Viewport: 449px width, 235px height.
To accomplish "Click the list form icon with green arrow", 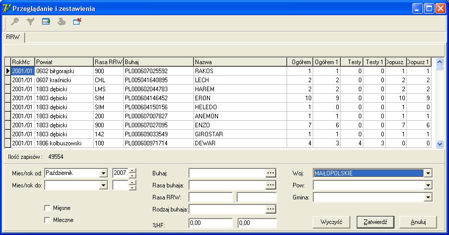I will click(46, 22).
